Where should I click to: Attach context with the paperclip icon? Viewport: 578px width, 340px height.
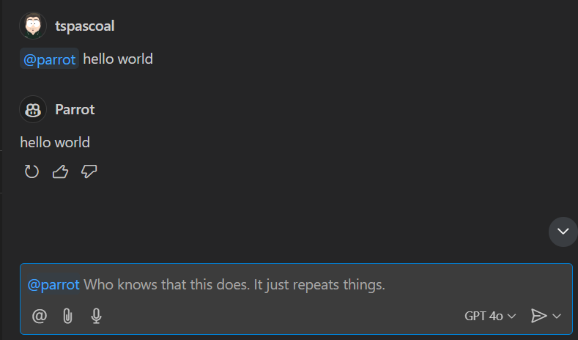(67, 316)
